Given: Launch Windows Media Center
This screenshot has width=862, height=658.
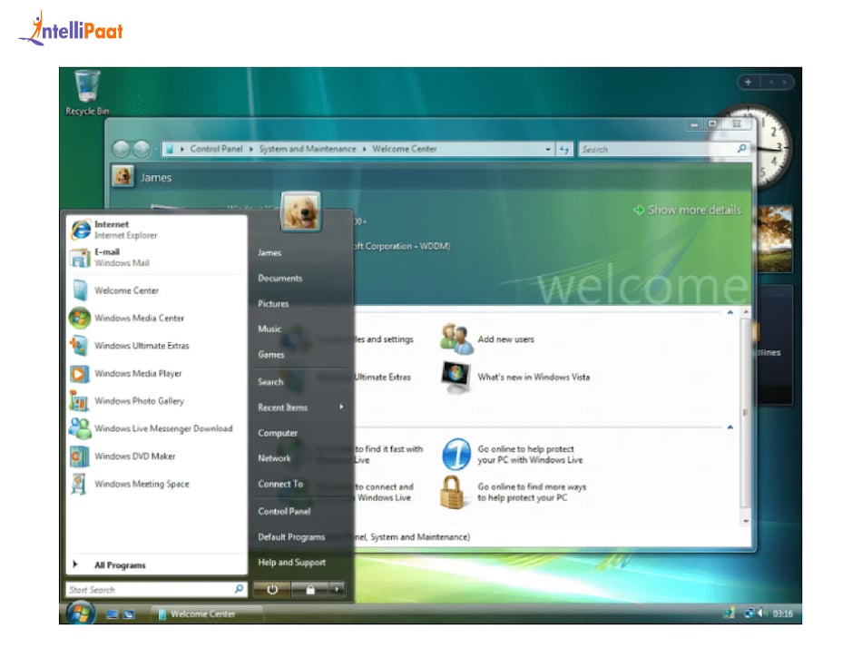Looking at the screenshot, I should pos(155,318).
